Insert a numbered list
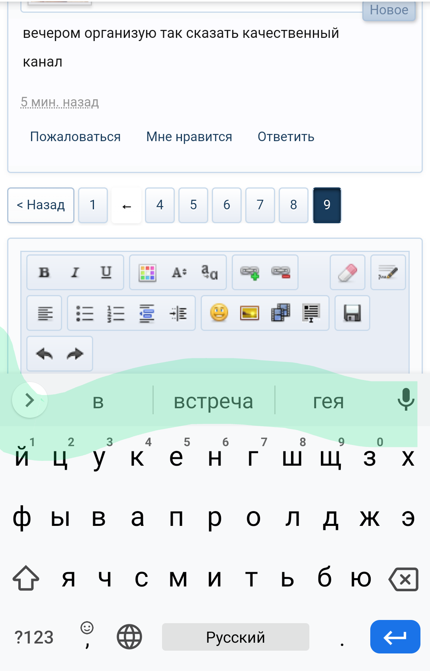This screenshot has height=671, width=430. (x=116, y=313)
